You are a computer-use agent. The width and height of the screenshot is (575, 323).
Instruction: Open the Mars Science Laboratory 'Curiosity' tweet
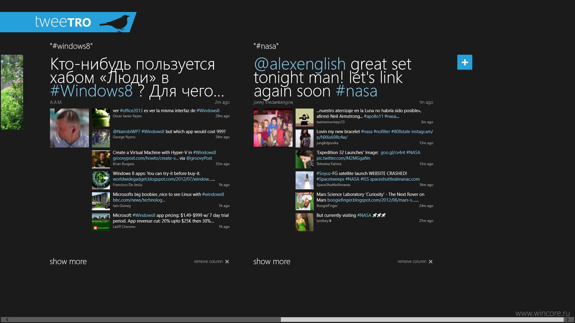(370, 197)
